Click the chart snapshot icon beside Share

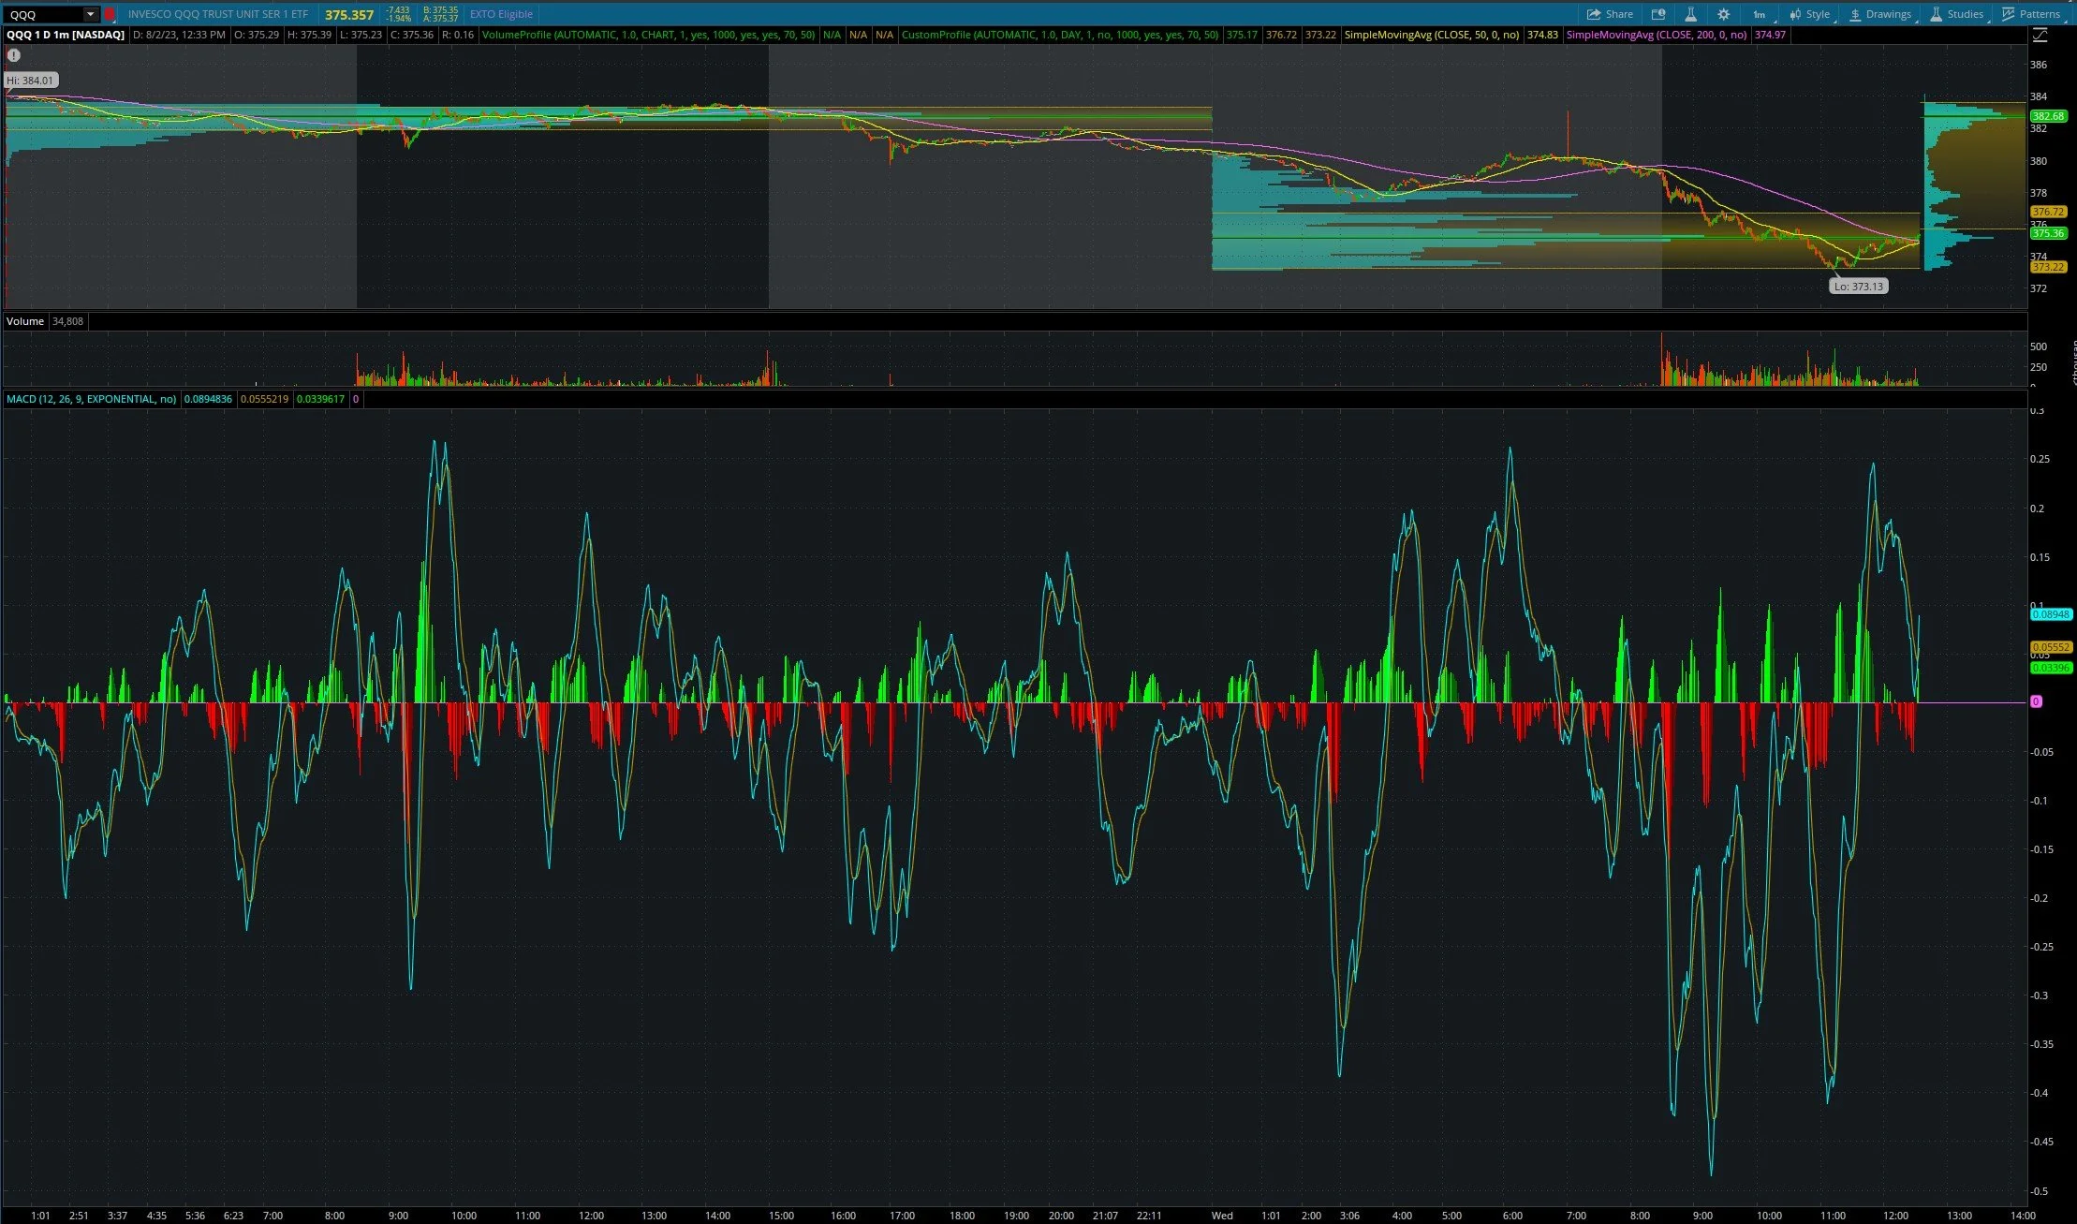pos(1659,14)
